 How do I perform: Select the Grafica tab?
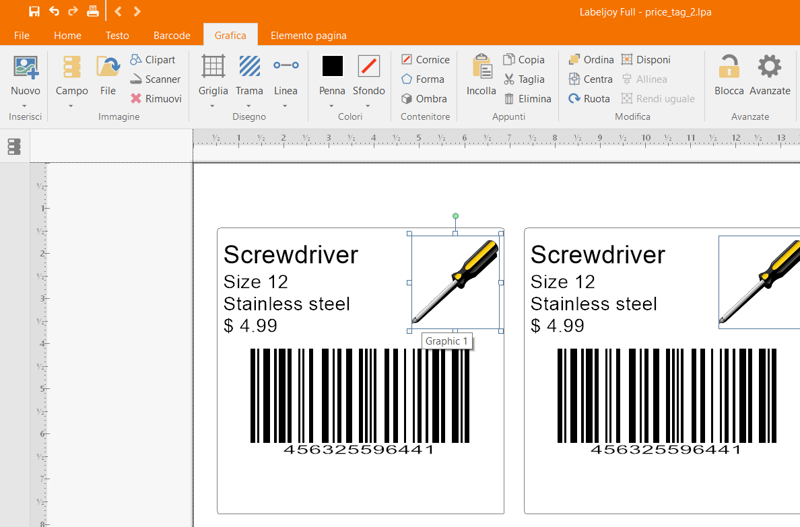pos(230,35)
